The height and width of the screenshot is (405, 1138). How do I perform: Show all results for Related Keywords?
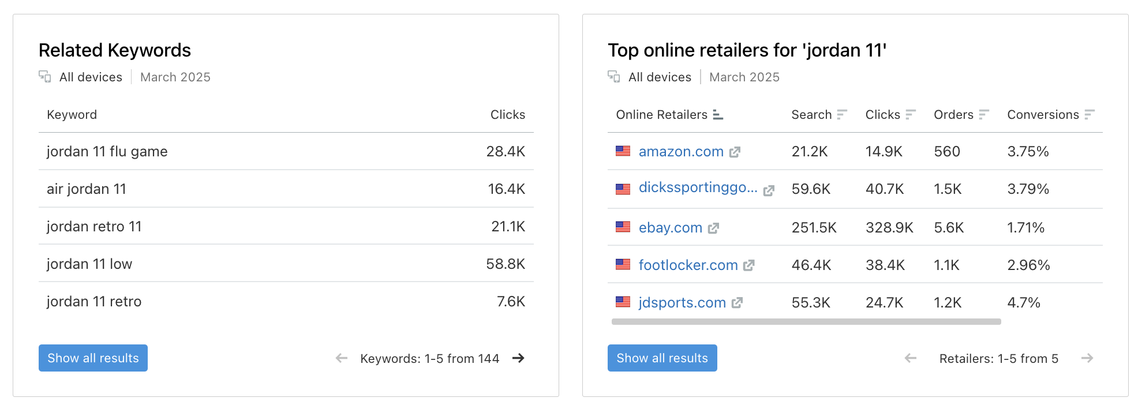click(93, 358)
